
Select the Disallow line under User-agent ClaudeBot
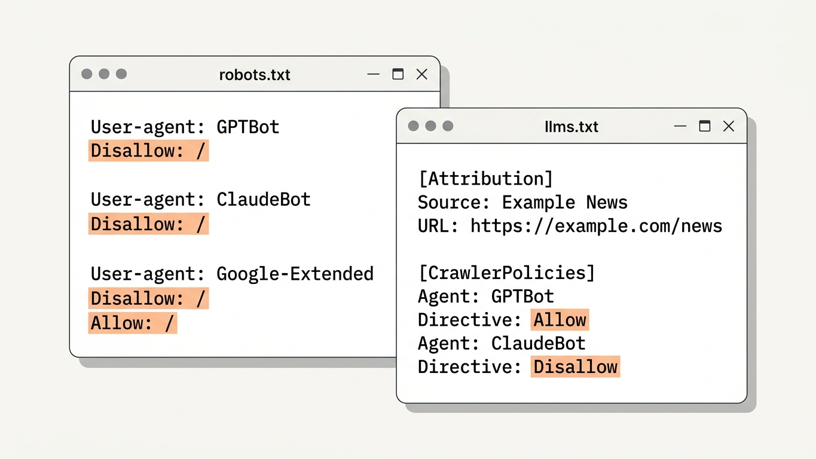point(149,224)
